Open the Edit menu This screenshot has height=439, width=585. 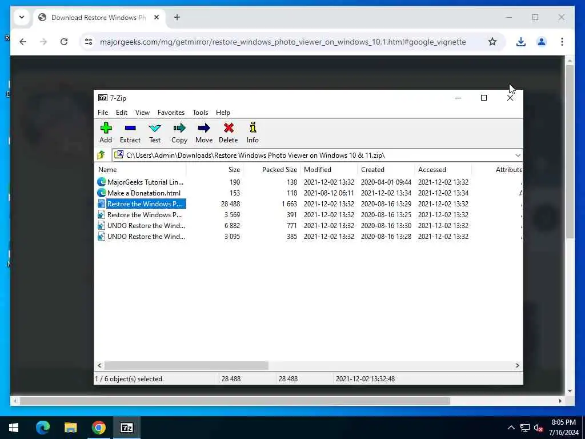(121, 113)
